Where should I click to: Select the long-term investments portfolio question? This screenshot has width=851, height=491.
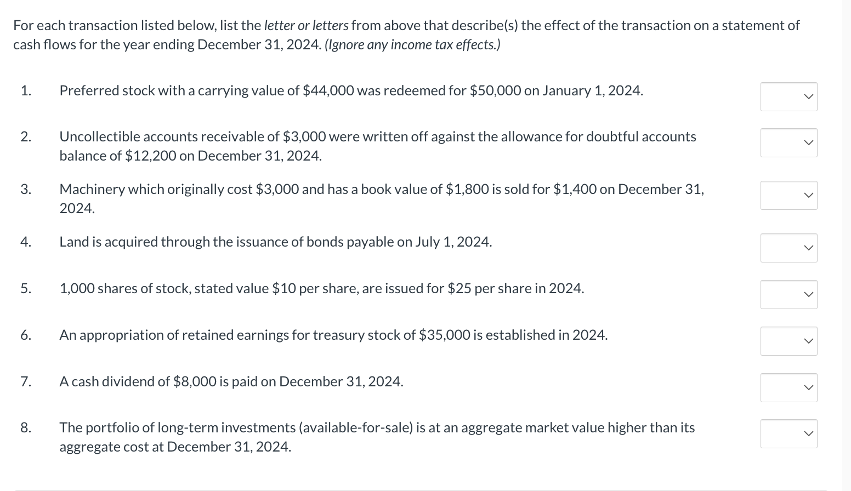(x=377, y=437)
